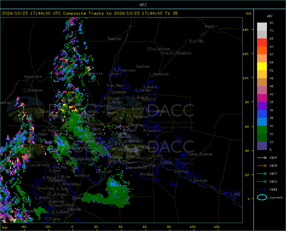This screenshot has height=231, width=286.
Task: Click the Divisadero map label
Action: point(155,111)
